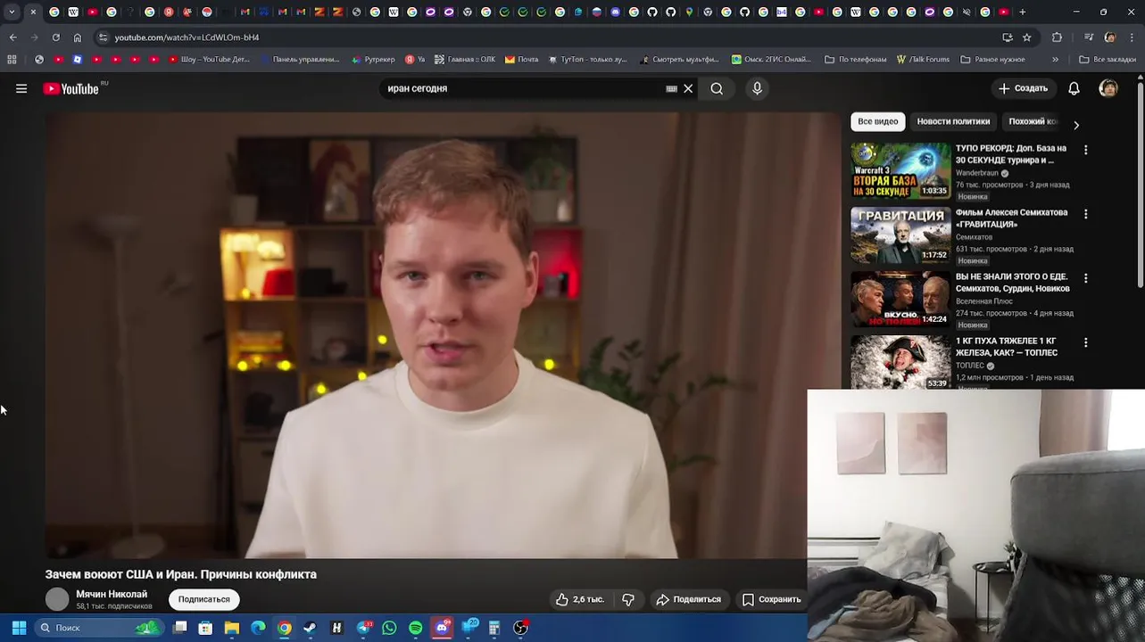Viewport: 1145px width, 642px height.
Task: Open Telegram from the taskbar
Action: point(363,628)
